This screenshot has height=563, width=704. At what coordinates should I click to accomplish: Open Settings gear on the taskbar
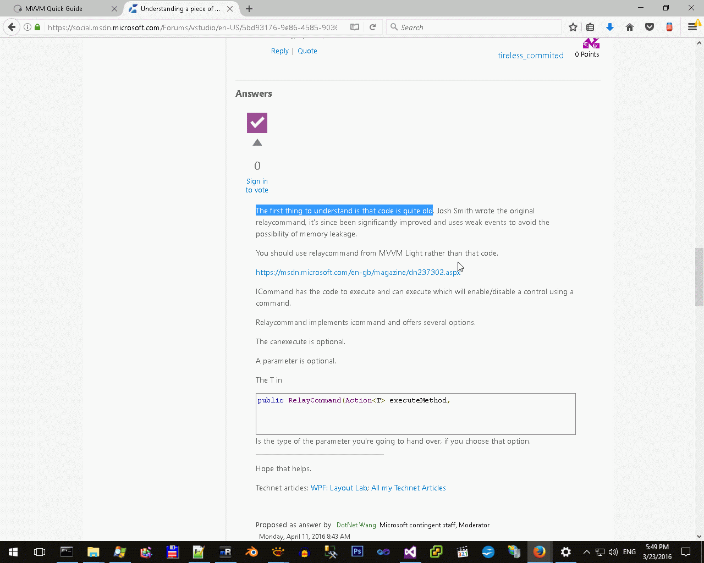point(565,552)
